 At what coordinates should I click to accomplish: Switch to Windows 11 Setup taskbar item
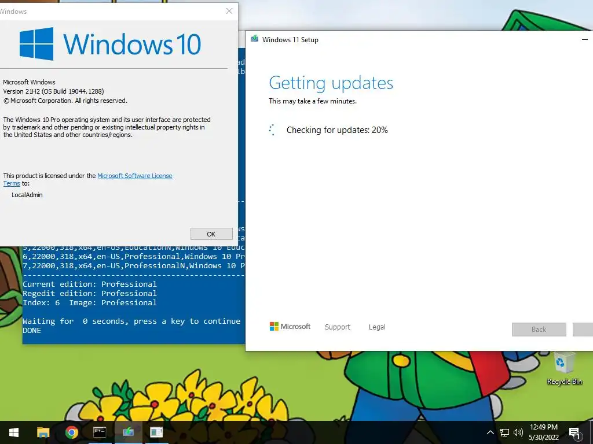[128, 432]
